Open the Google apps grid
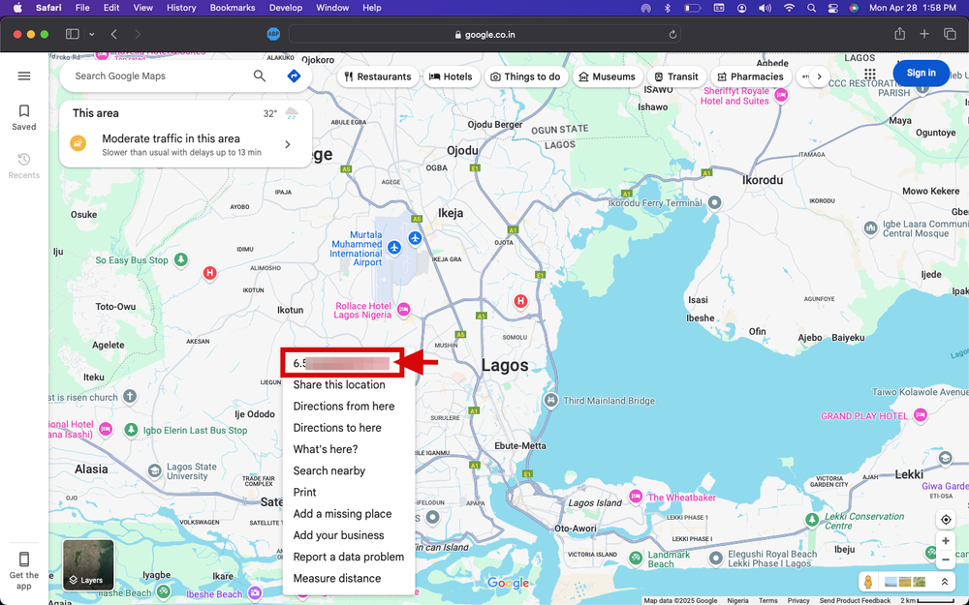Screen dimensions: 969x605 pyautogui.click(x=869, y=73)
